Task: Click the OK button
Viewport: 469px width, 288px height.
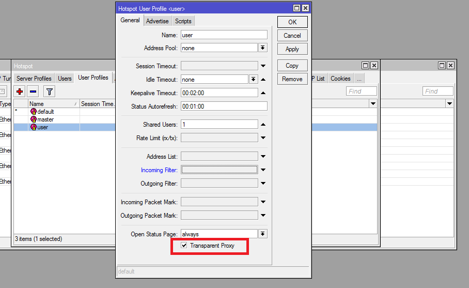Action: pyautogui.click(x=292, y=22)
